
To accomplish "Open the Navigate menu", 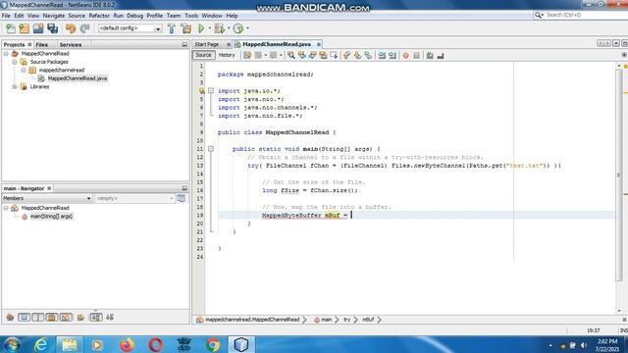I will (x=54, y=16).
